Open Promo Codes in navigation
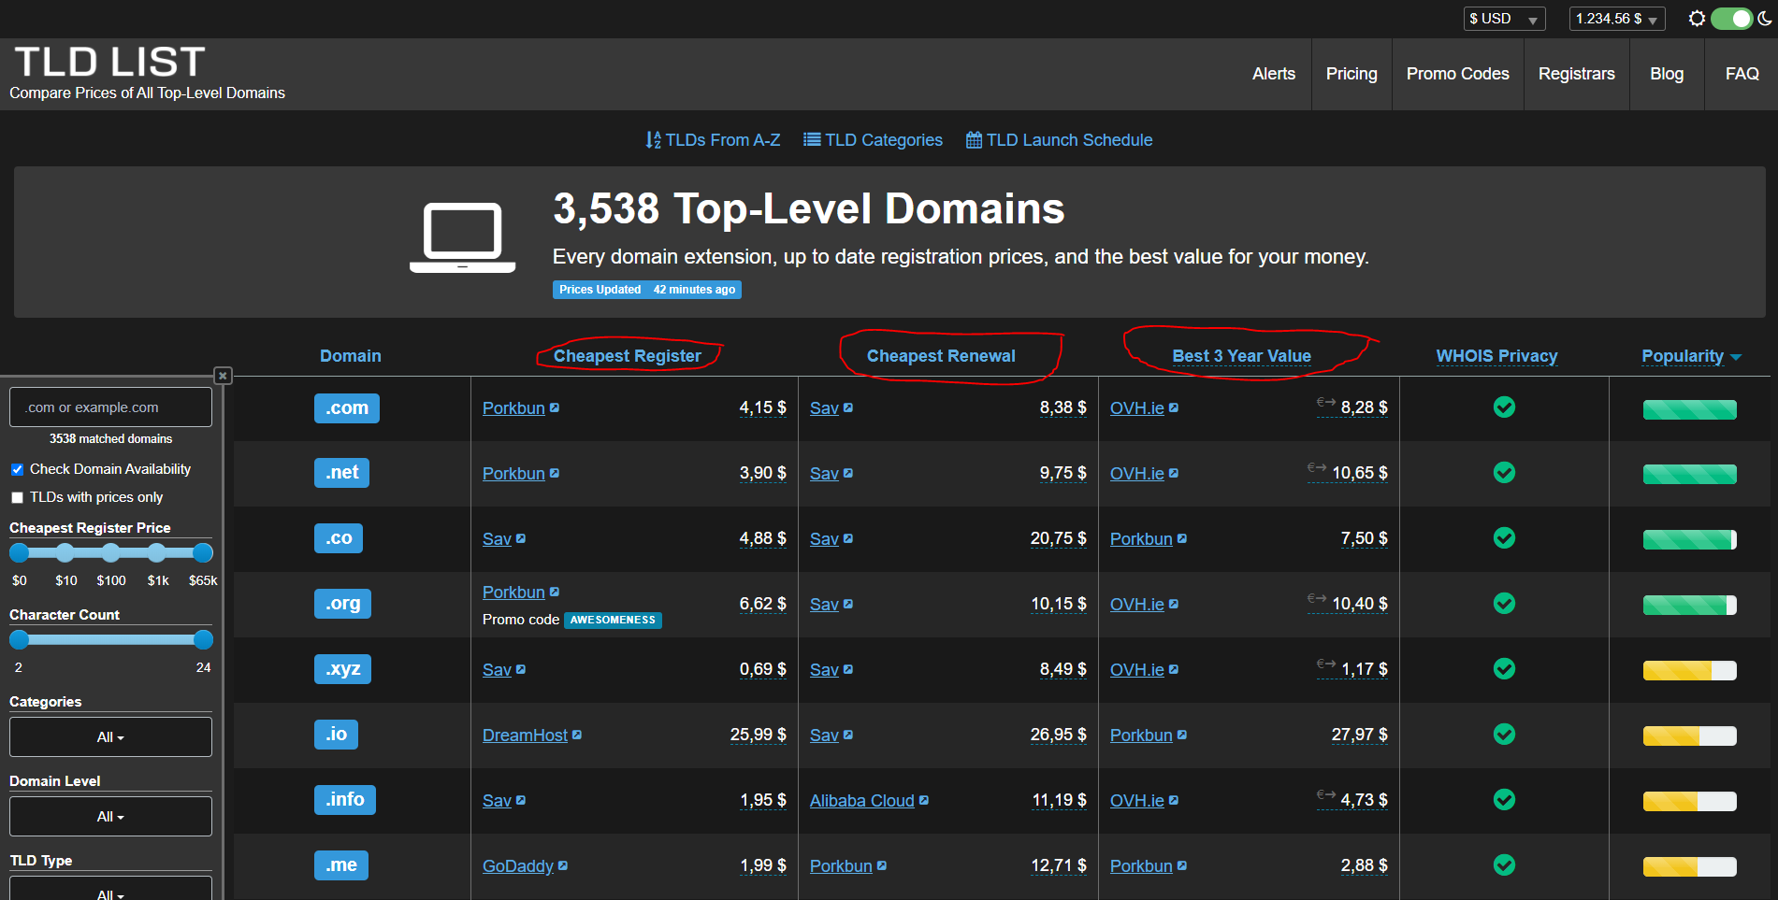 [1457, 74]
